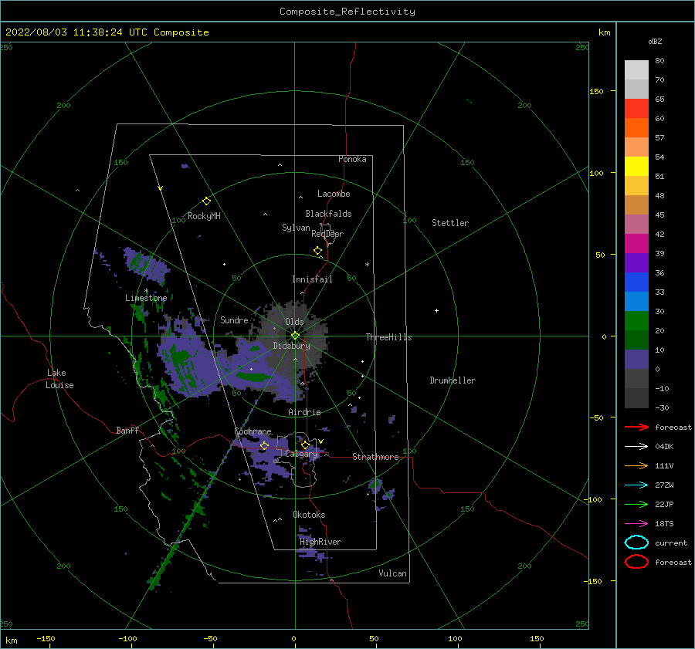Click the yellow diamond marker below RedDeer
This screenshot has width=695, height=649.
point(318,251)
